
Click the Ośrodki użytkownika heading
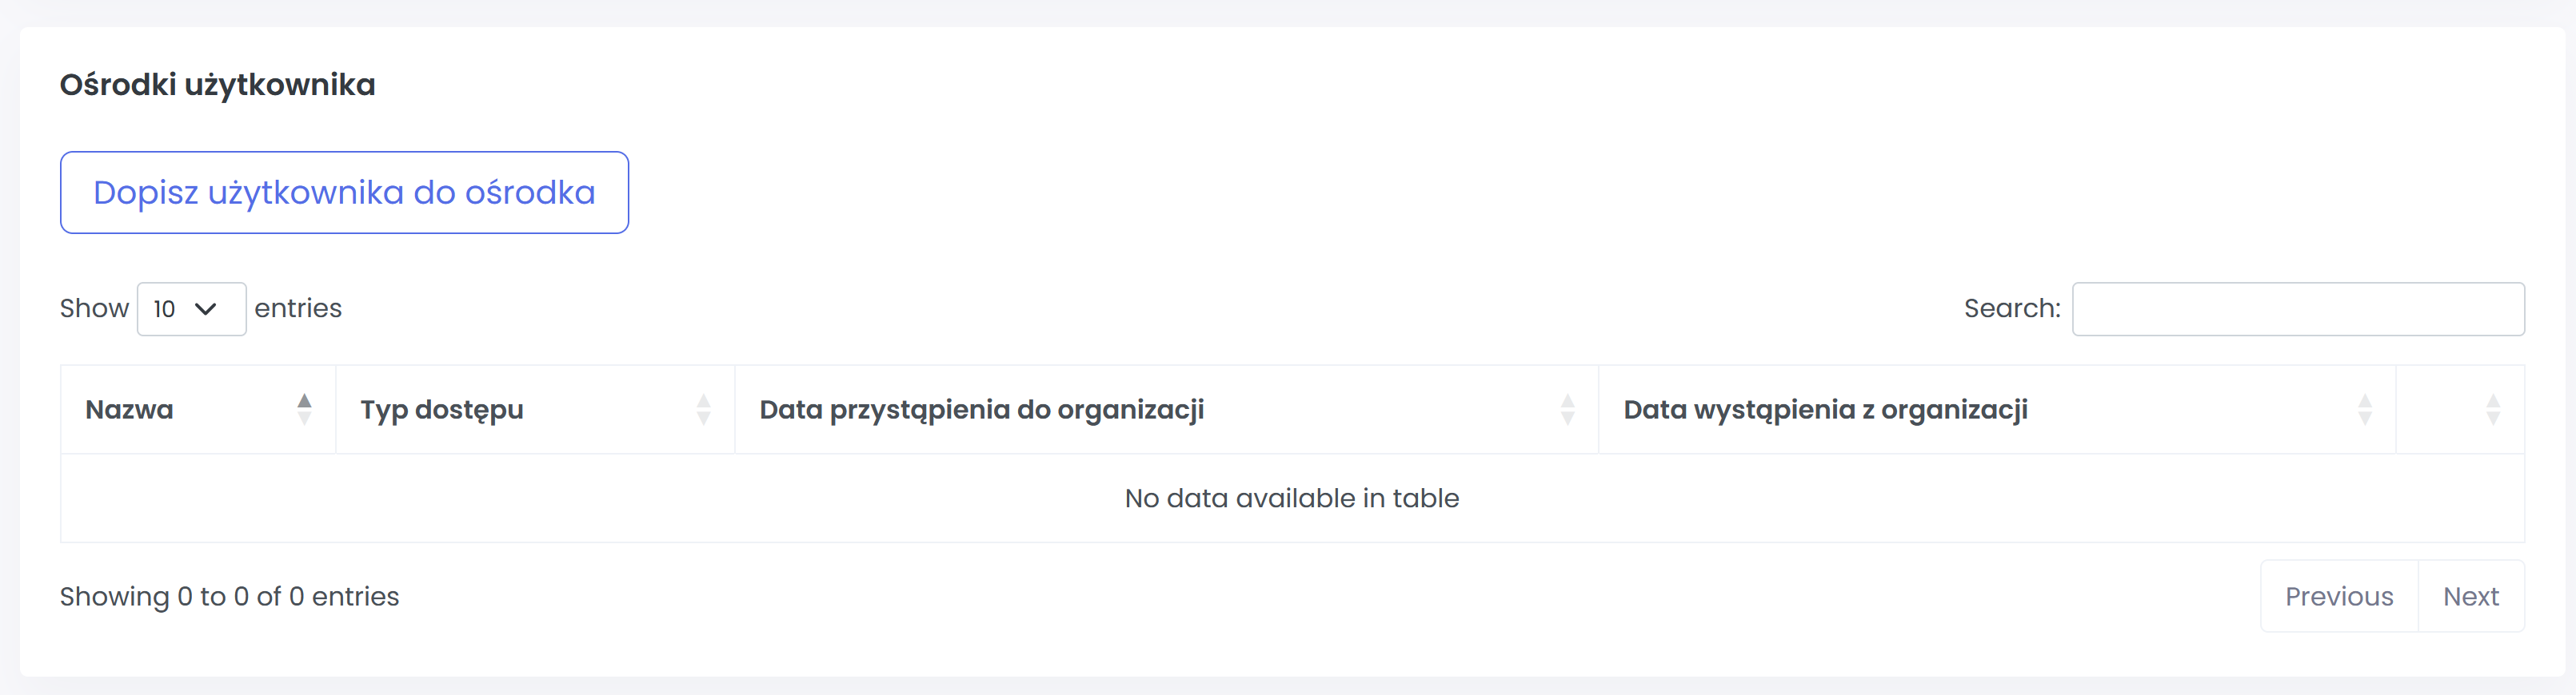tap(217, 85)
